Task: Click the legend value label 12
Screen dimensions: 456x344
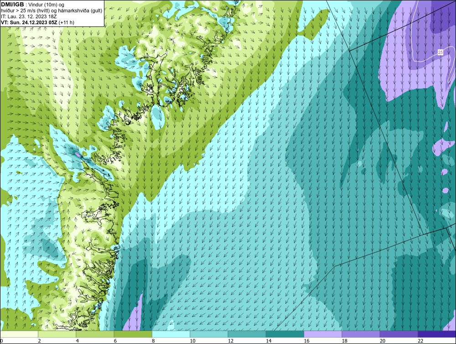Action: (x=231, y=341)
